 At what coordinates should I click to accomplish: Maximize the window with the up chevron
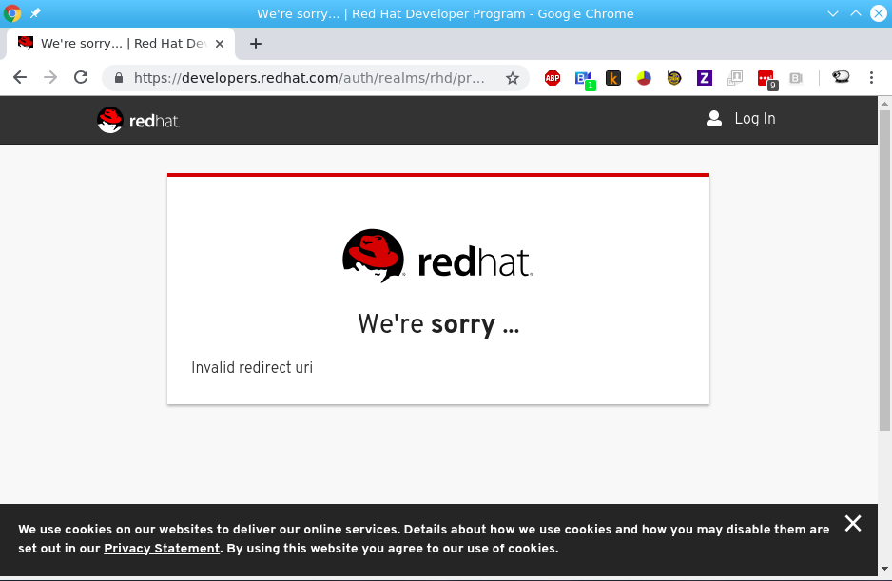[856, 13]
